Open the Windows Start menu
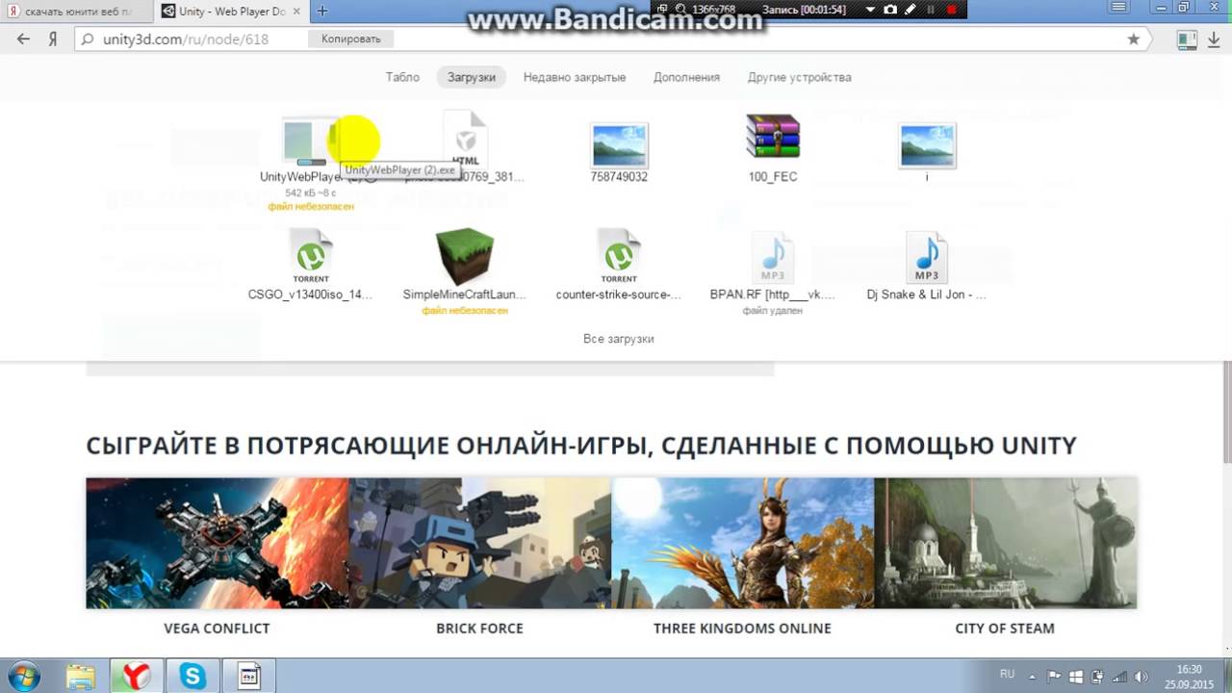This screenshot has width=1232, height=693. (23, 676)
